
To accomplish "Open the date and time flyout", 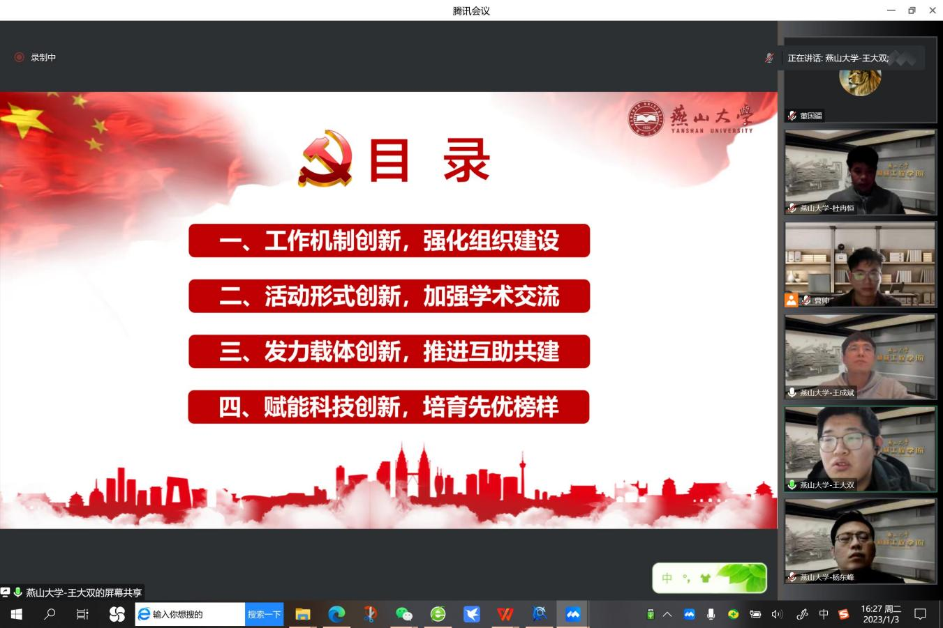I will pos(881,614).
